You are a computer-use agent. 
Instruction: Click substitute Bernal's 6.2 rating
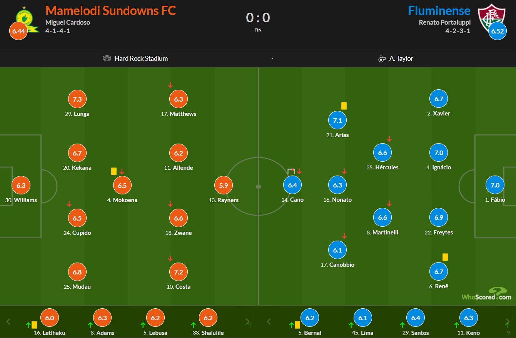[310, 318]
